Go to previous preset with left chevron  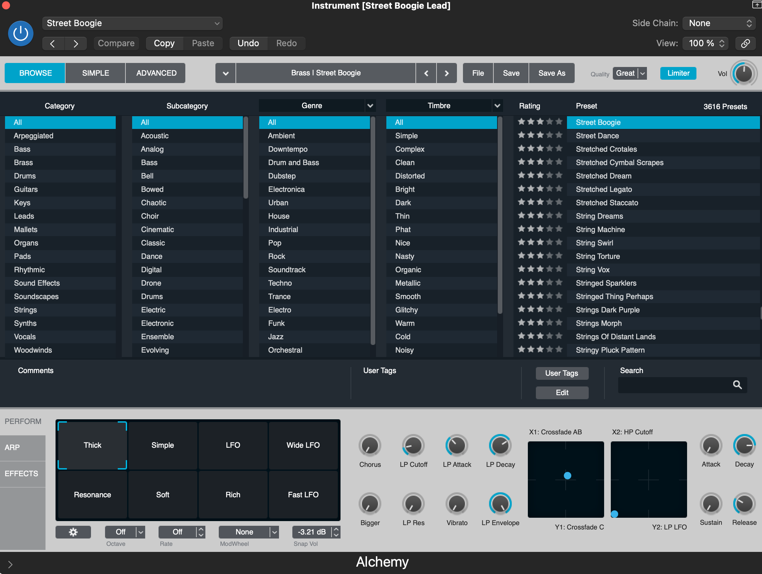point(53,44)
